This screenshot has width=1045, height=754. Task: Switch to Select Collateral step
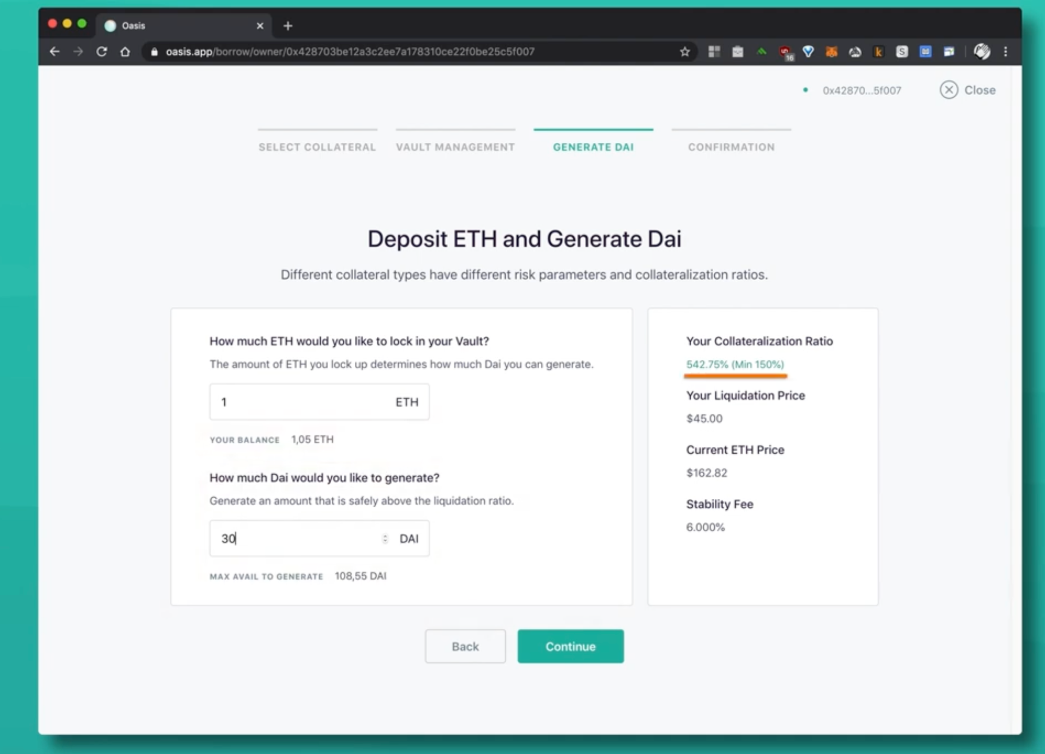(x=317, y=147)
